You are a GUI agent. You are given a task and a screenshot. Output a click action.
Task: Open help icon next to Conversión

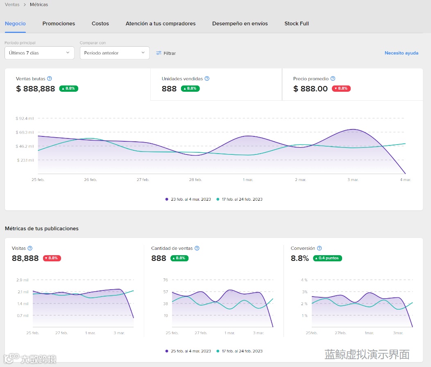(x=320, y=248)
